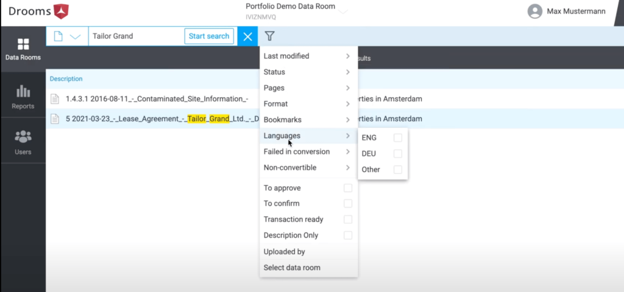The image size is (624, 292).
Task: Click the Tailor Grand search field
Action: coord(136,36)
